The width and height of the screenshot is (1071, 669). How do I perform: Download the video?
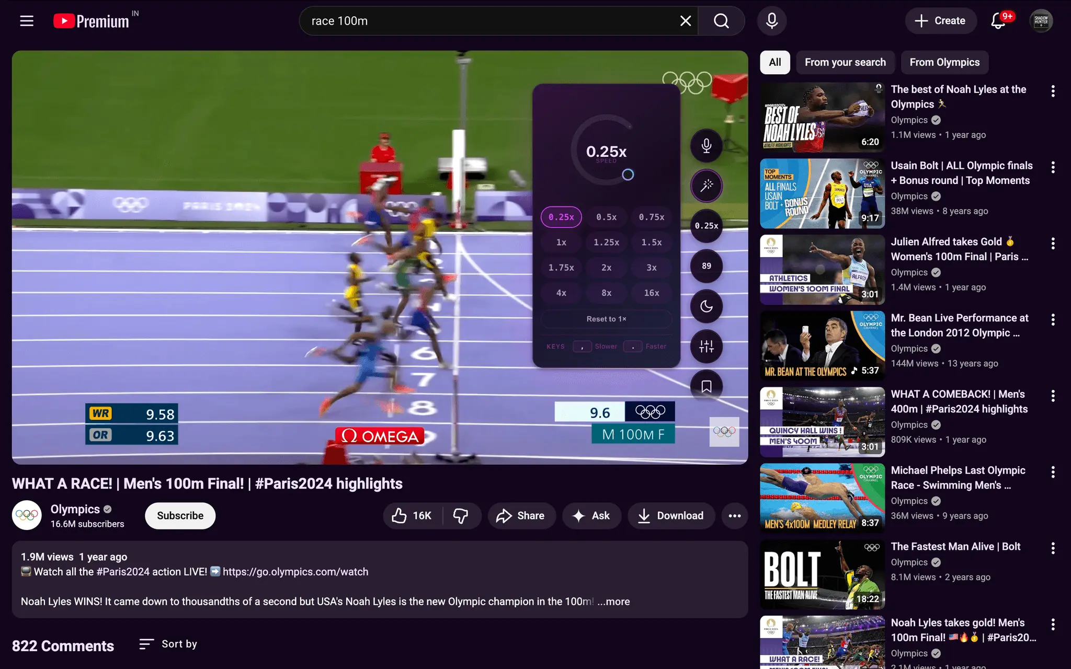point(671,516)
